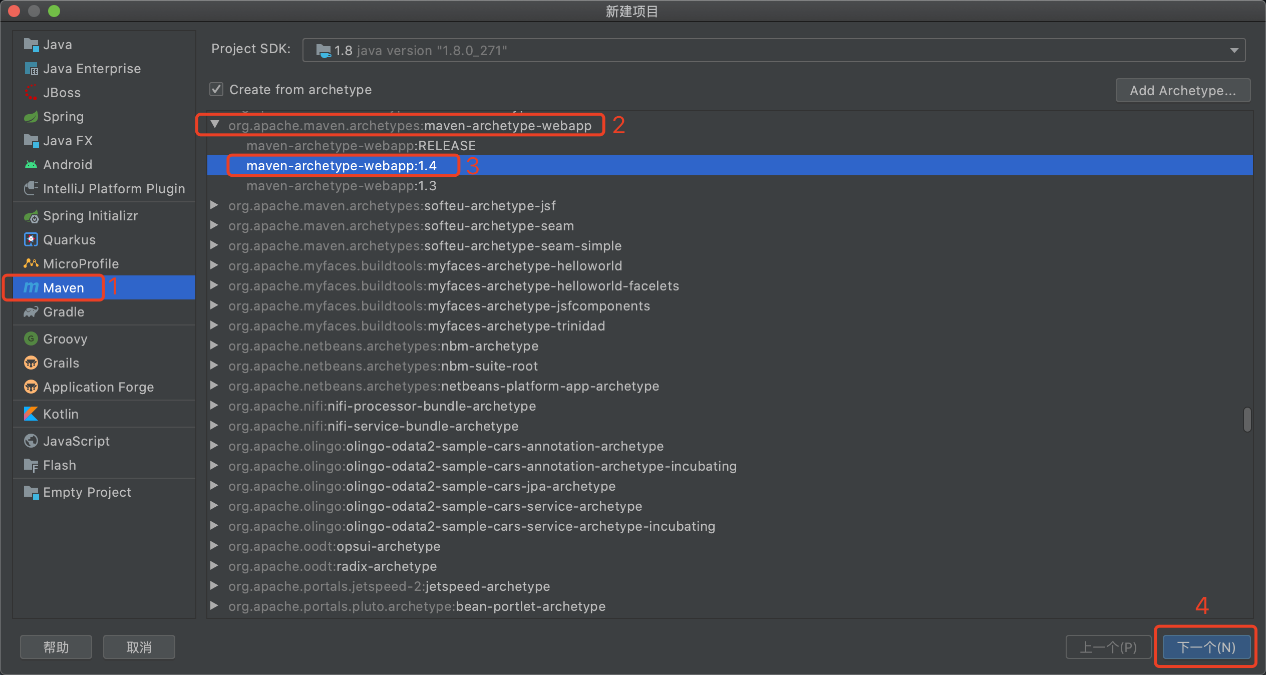
Task: Open the Project SDK dropdown arrow
Action: tap(1234, 51)
